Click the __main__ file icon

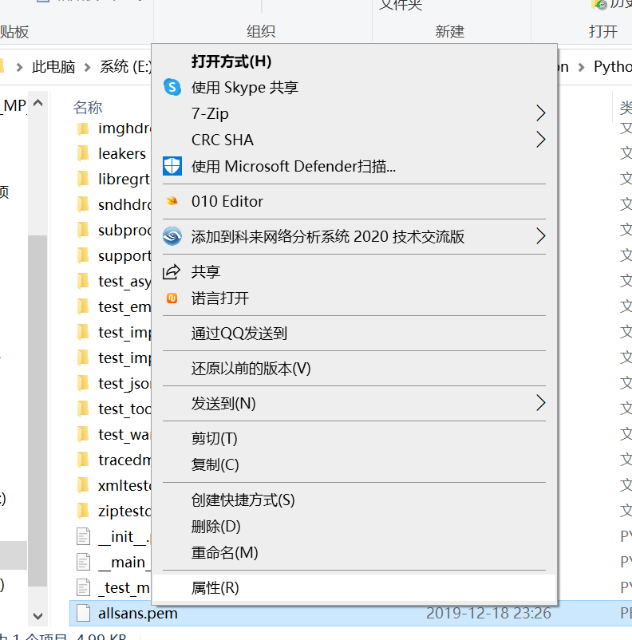tap(83, 562)
